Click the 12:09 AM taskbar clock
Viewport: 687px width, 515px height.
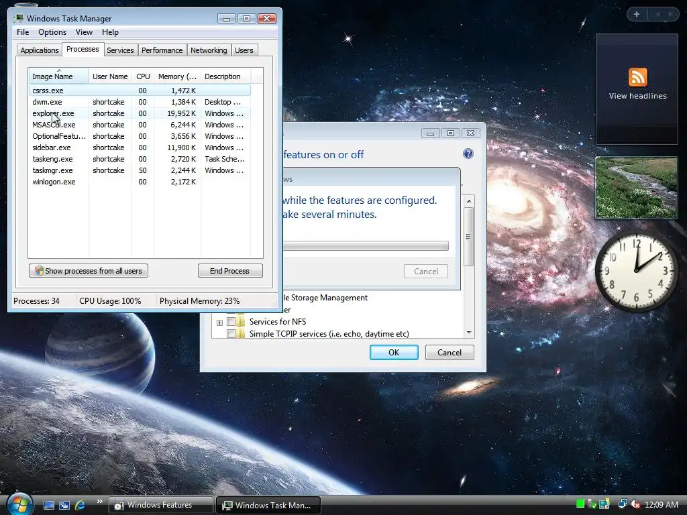(x=661, y=504)
